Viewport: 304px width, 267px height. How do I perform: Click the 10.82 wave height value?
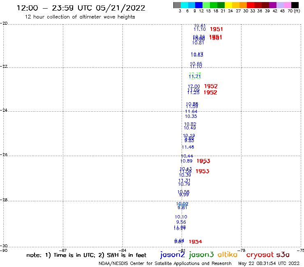(x=190, y=124)
